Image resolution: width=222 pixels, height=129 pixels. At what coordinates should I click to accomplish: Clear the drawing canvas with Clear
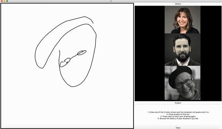(x=178, y=128)
